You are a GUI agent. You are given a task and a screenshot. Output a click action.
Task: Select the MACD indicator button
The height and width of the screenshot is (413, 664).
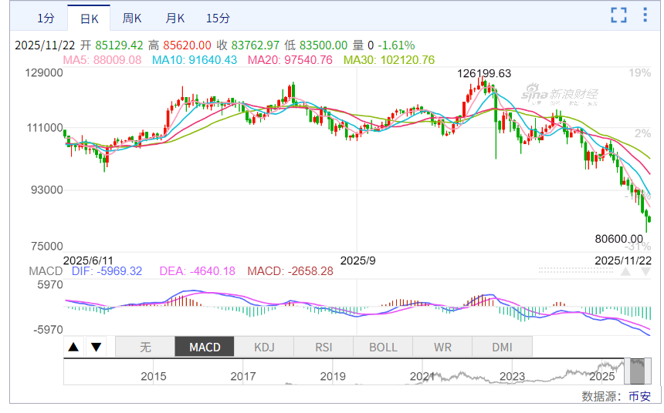click(x=205, y=347)
